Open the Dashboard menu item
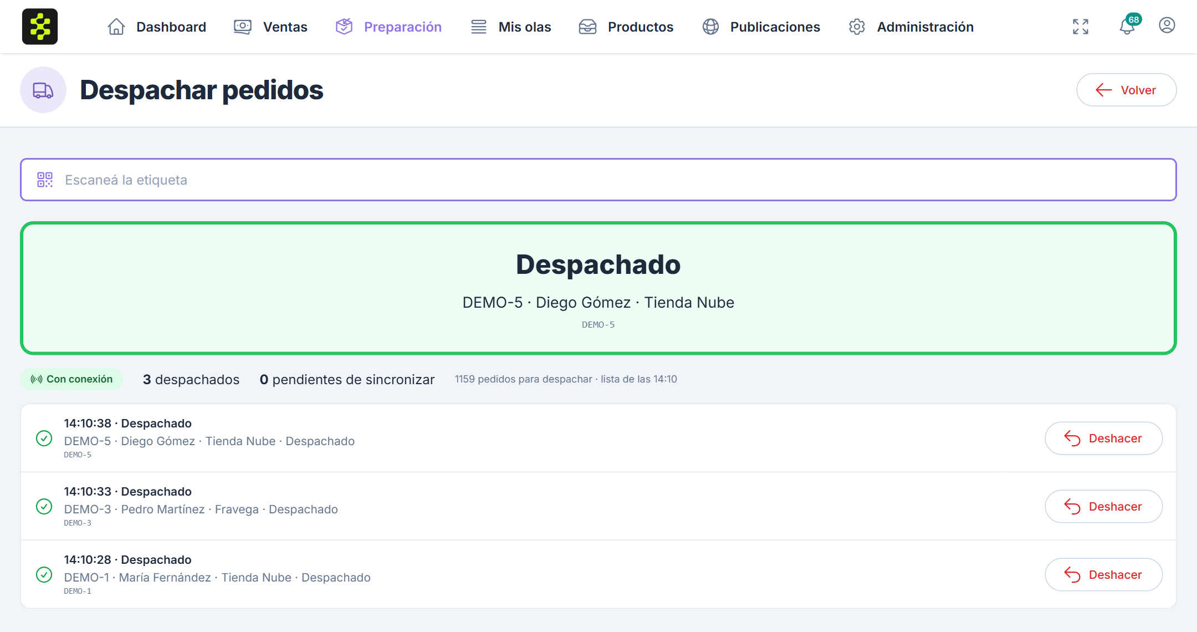The image size is (1197, 632). tap(157, 27)
